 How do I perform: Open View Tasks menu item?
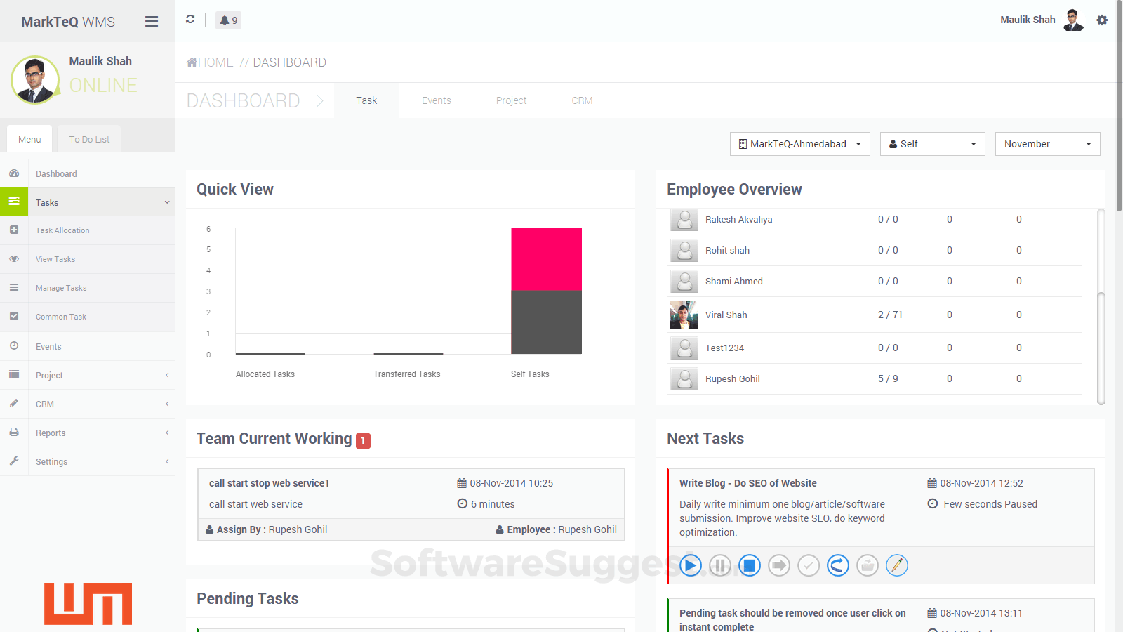(x=55, y=259)
